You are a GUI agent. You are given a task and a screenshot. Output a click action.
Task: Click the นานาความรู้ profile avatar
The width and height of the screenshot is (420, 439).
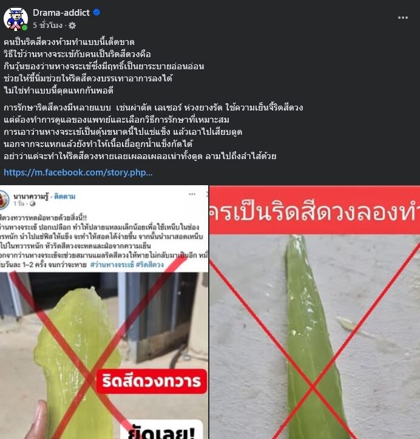(x=4, y=200)
